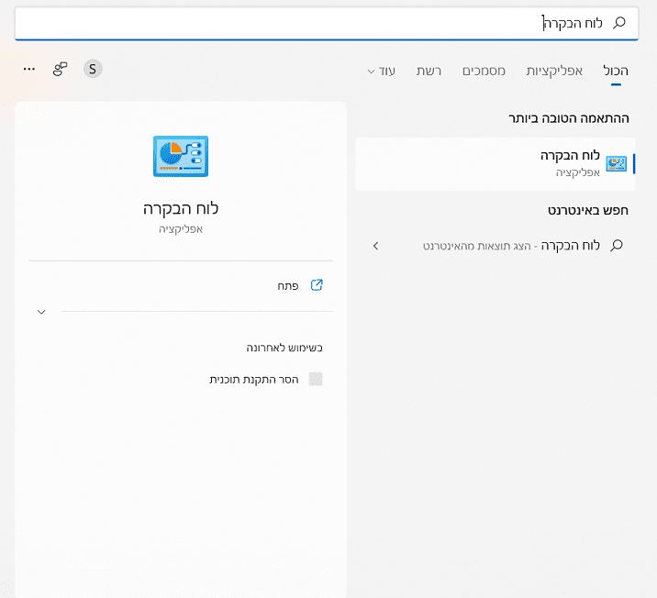Switch to the רשת tab
The image size is (657, 598).
(429, 71)
